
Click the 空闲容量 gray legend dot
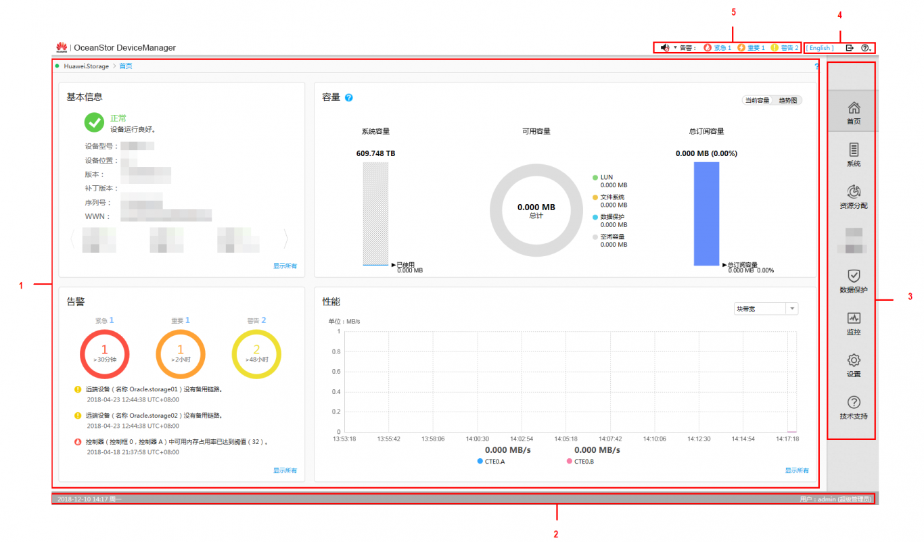coord(595,237)
